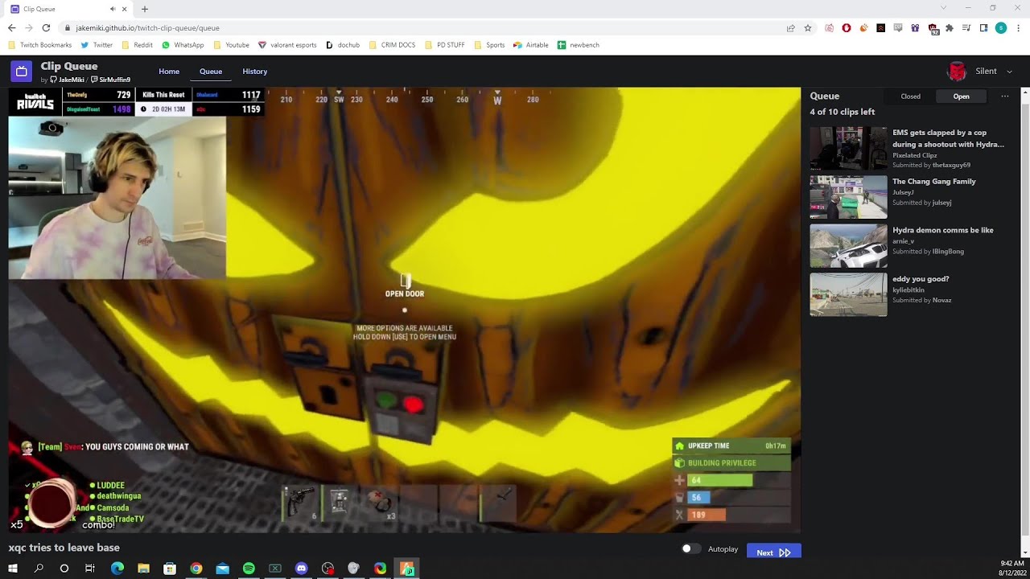This screenshot has height=579, width=1030.
Task: Bookmark this page with star icon
Action: [808, 28]
